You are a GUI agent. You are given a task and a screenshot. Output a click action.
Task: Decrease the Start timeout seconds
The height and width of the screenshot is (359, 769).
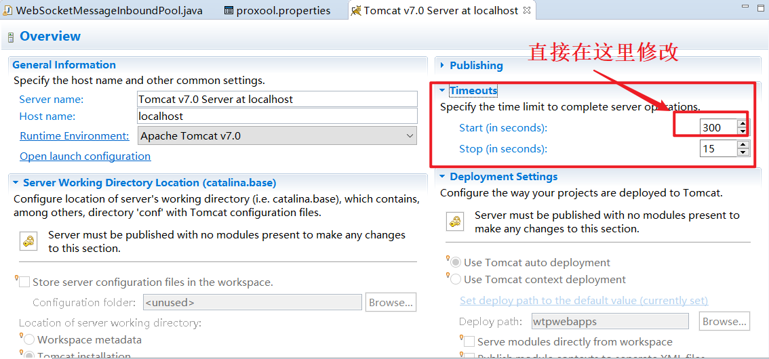743,131
